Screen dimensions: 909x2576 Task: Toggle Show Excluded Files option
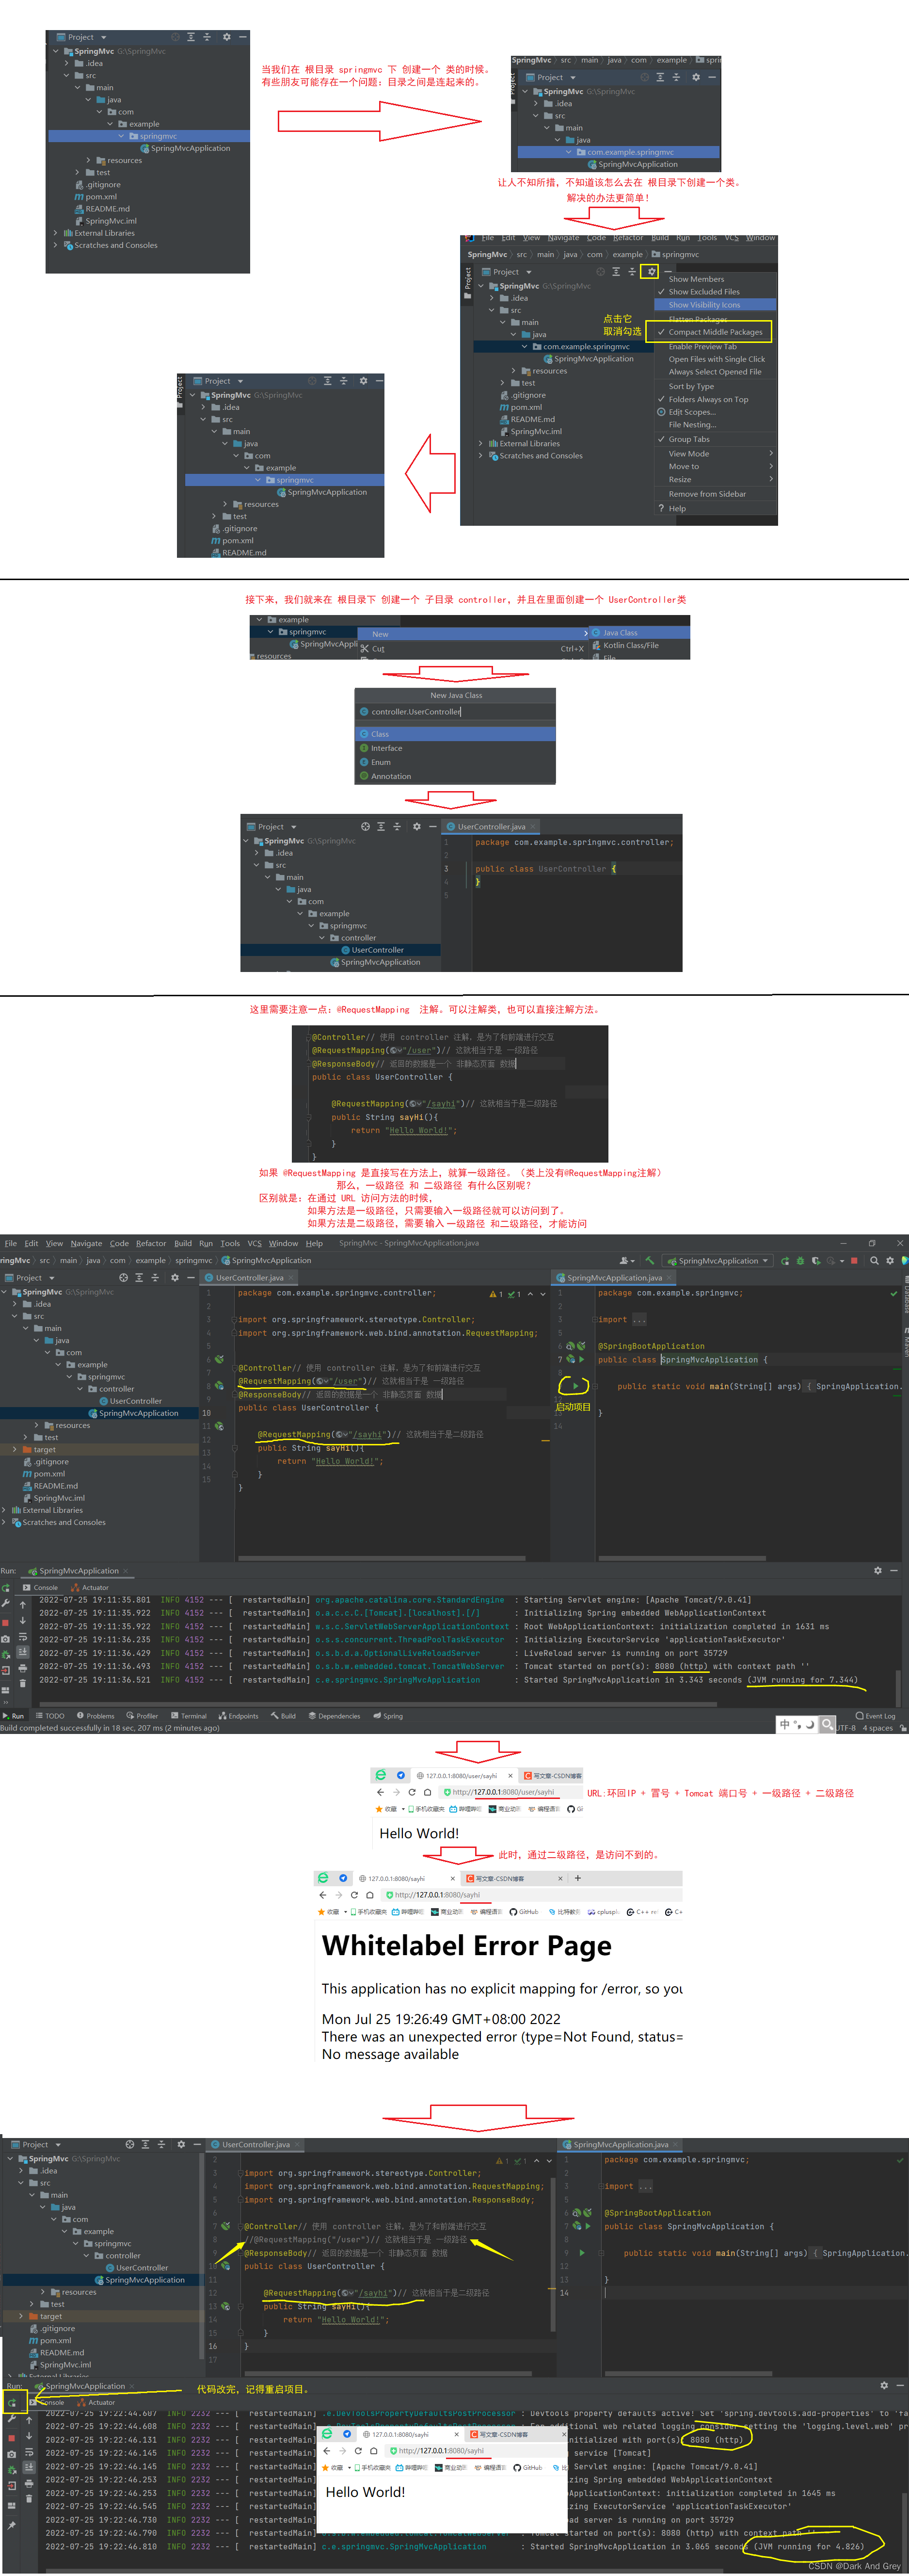(716, 292)
